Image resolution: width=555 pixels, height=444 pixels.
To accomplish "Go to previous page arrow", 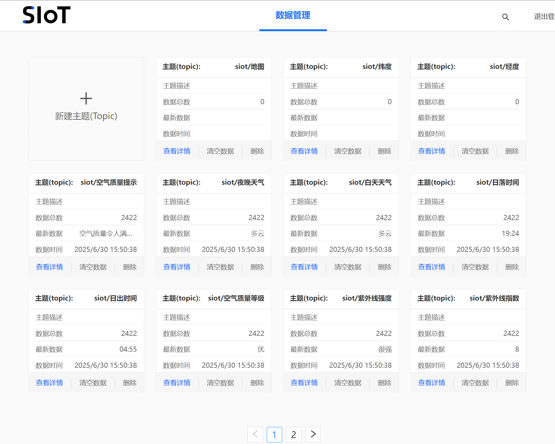I will pos(255,434).
